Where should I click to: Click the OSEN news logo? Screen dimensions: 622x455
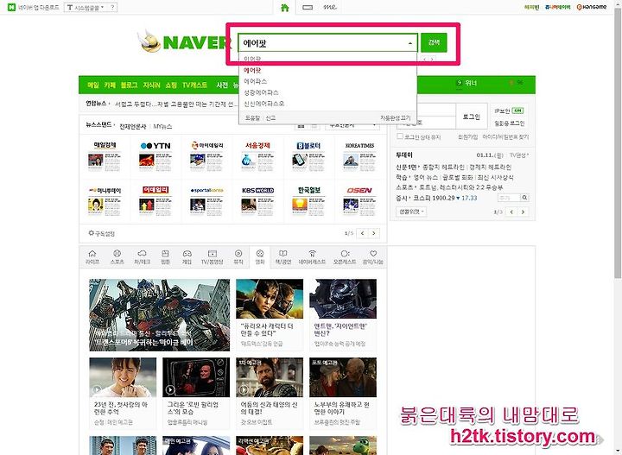(359, 190)
